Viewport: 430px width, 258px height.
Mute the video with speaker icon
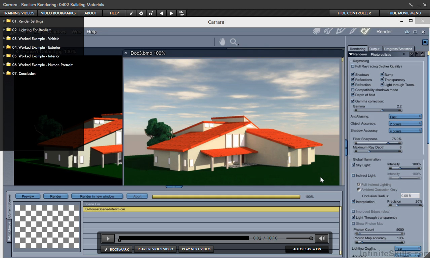(322, 239)
